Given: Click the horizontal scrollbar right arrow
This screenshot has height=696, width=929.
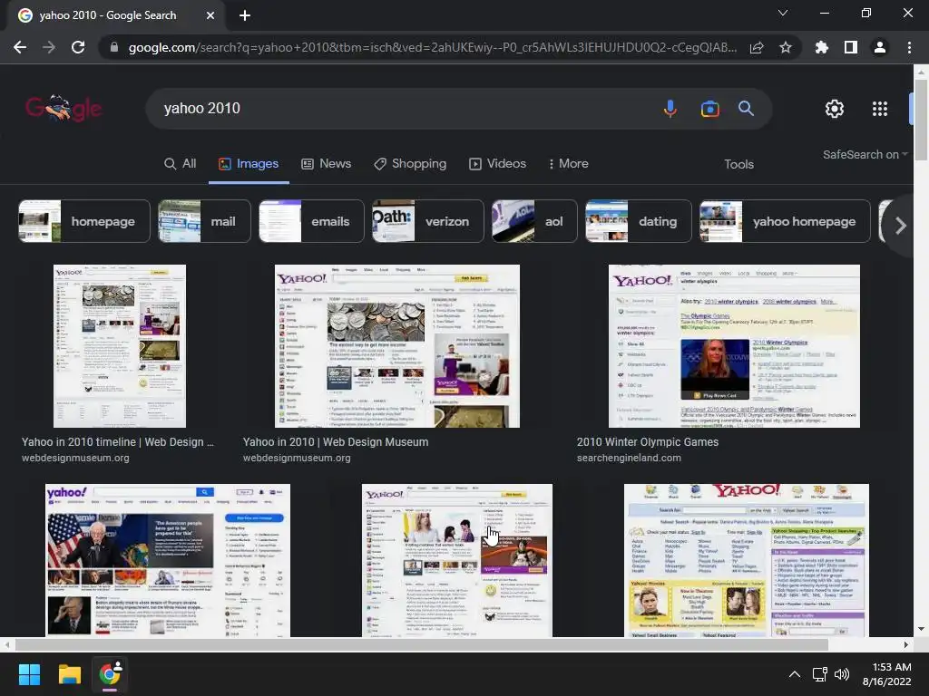Looking at the screenshot, I should click(x=906, y=644).
